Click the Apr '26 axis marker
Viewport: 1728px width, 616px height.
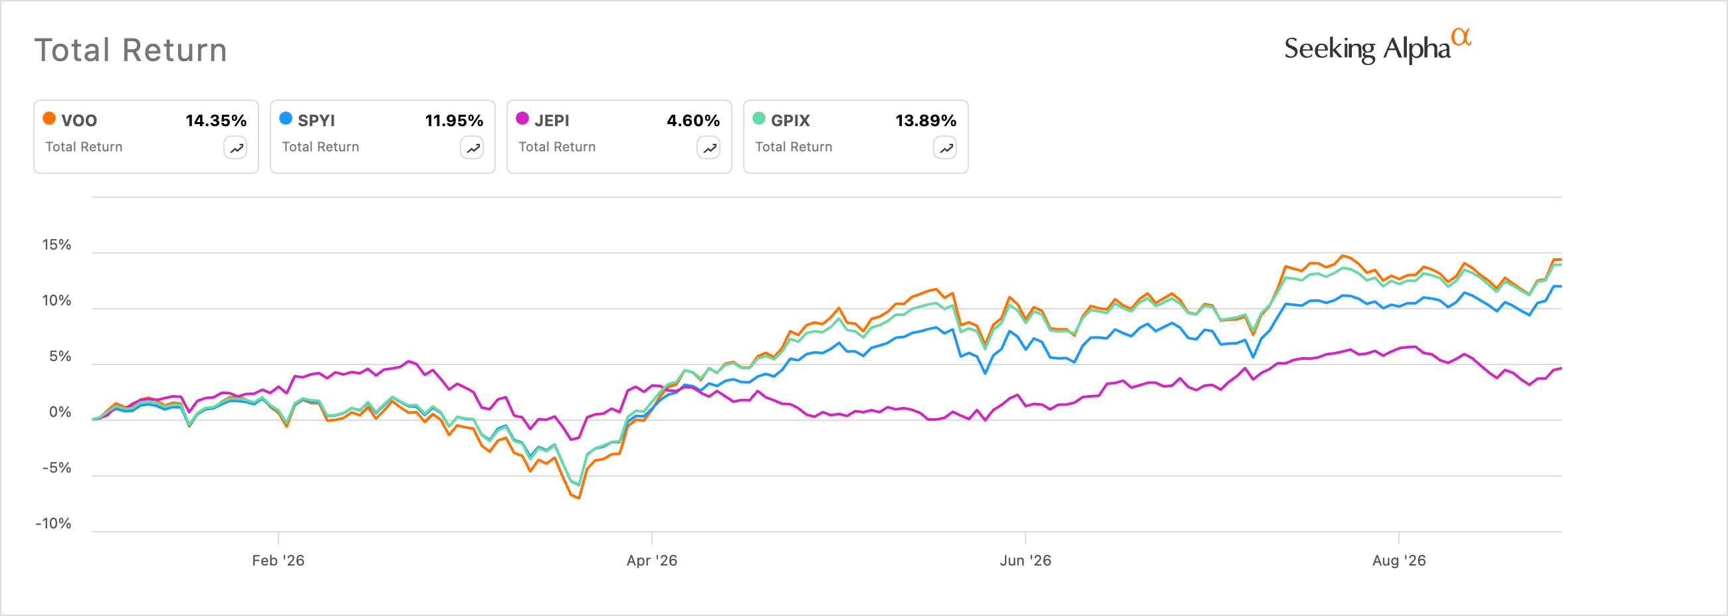[x=652, y=561]
